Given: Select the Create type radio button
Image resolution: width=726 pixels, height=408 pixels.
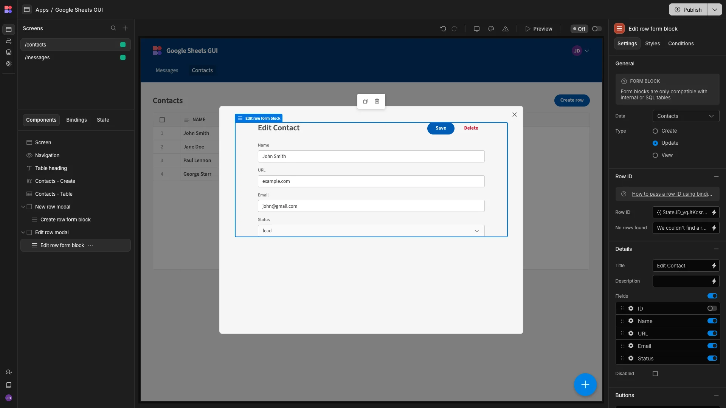Looking at the screenshot, I should point(655,131).
